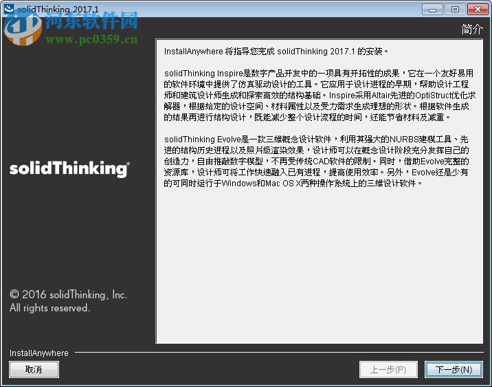Cancel installation with the 取消 button

tap(34, 369)
